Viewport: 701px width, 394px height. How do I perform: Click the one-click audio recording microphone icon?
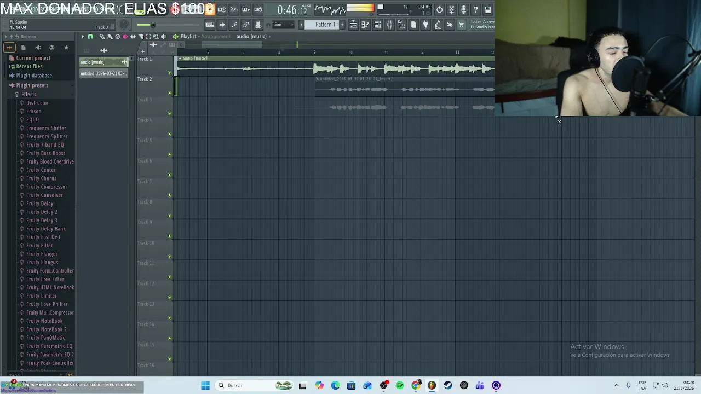(x=463, y=9)
